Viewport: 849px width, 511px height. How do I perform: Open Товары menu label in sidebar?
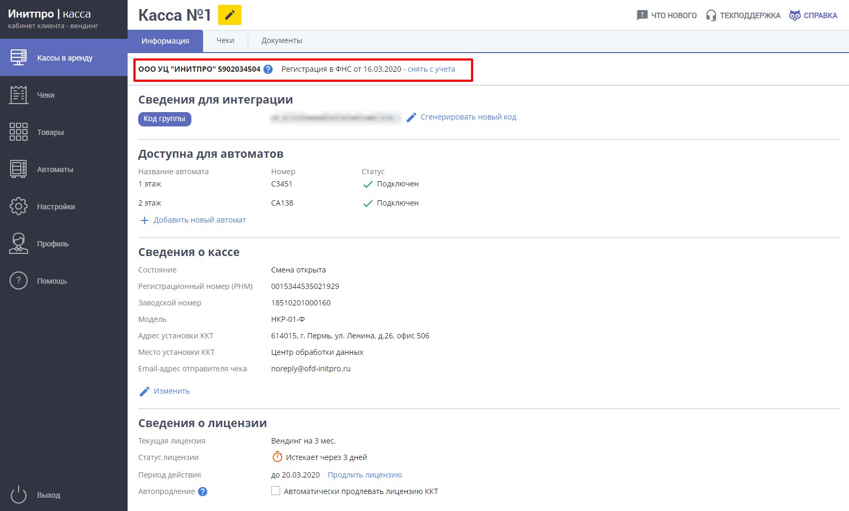point(51,132)
